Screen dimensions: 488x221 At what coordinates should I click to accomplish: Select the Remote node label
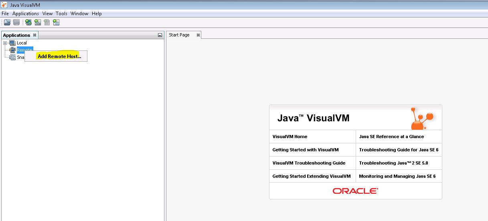[x=24, y=50]
